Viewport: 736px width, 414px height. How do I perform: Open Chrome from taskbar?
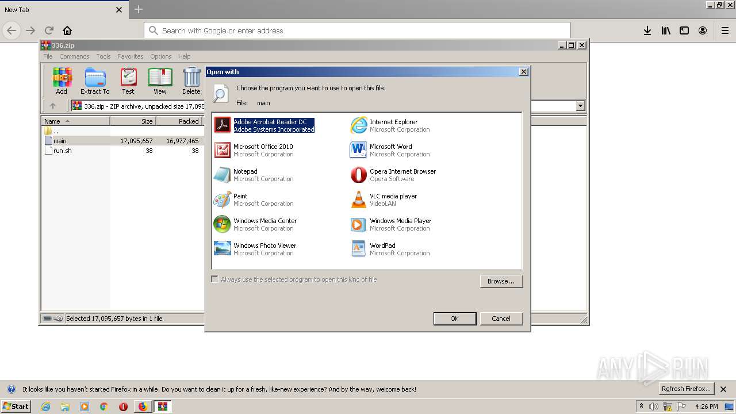pos(104,407)
